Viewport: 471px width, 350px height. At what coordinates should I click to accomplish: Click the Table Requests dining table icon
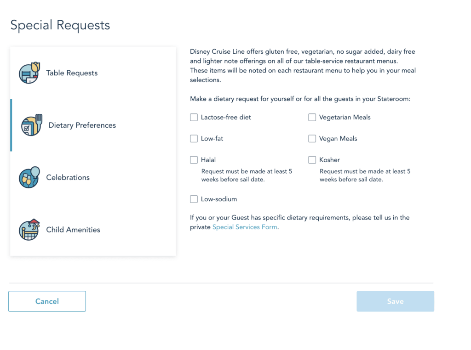pos(29,73)
